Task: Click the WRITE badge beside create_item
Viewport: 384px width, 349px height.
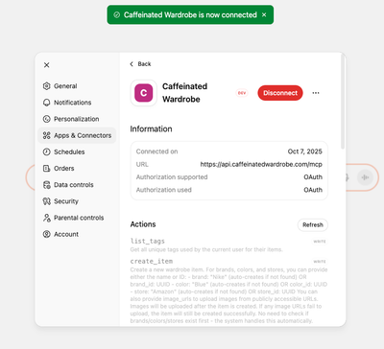Action: coord(320,262)
